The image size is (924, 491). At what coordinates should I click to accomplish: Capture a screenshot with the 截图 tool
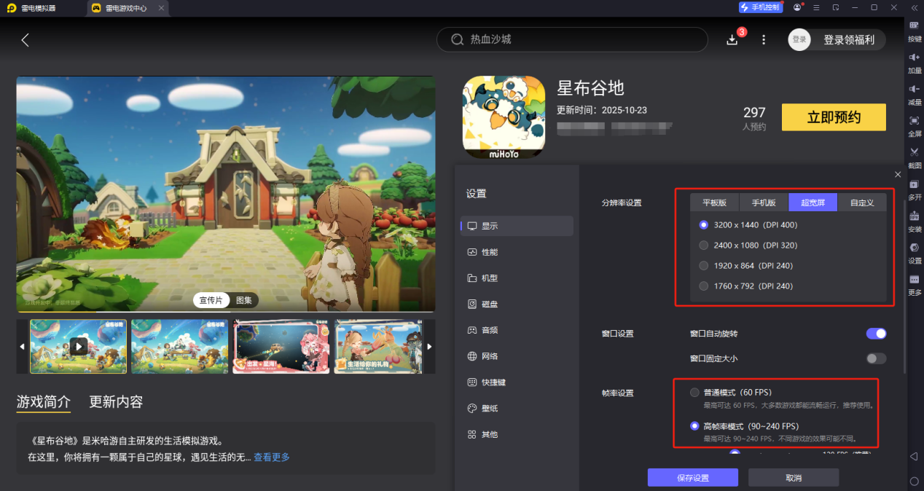tap(915, 157)
